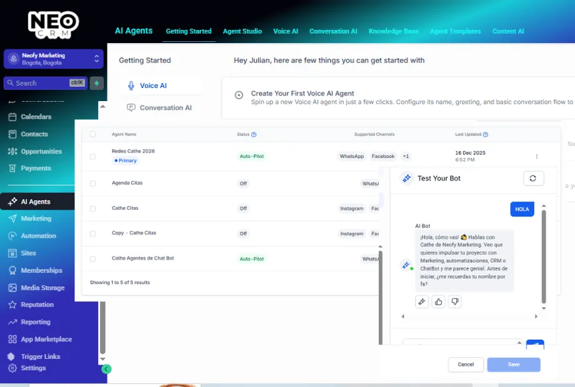Click the Cancel button
This screenshot has height=387, width=575.
click(x=466, y=365)
